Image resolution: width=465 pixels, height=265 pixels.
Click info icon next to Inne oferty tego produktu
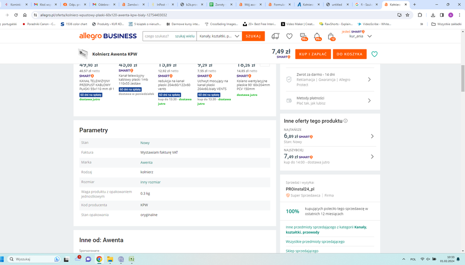coord(345,121)
